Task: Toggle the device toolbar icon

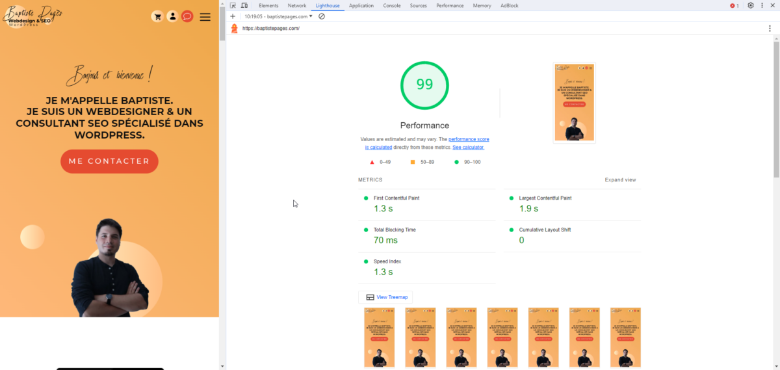Action: coord(244,6)
